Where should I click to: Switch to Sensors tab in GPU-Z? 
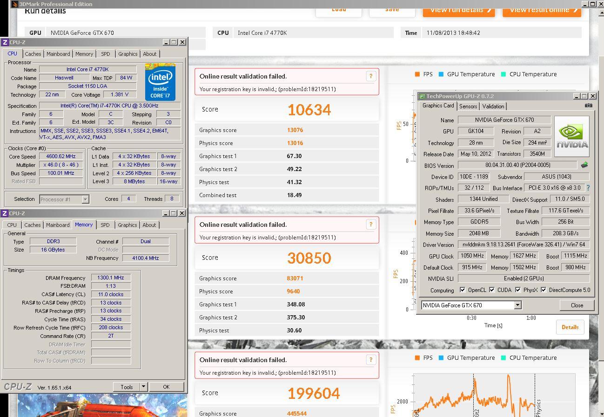468,106
